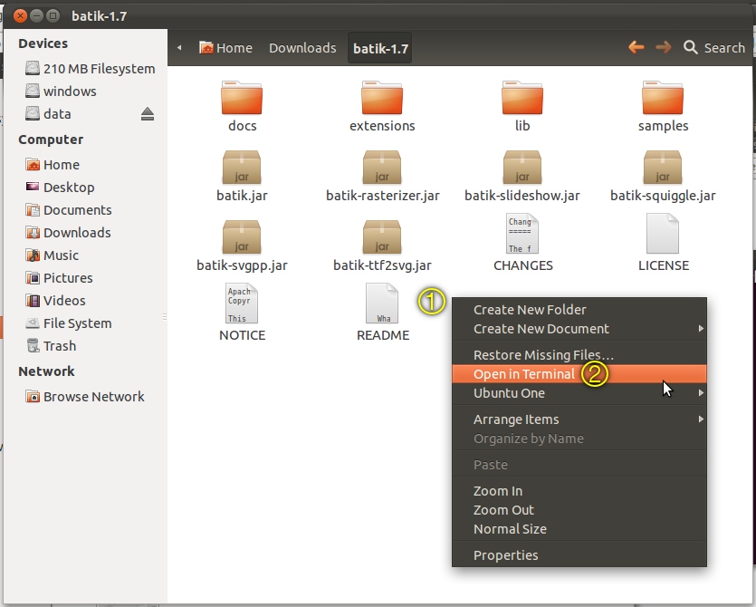Eject the data drive
Viewport: 756px width, 607px height.
(x=148, y=114)
